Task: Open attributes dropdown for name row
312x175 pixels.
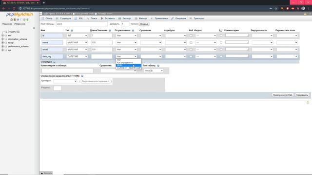Action: (175, 42)
